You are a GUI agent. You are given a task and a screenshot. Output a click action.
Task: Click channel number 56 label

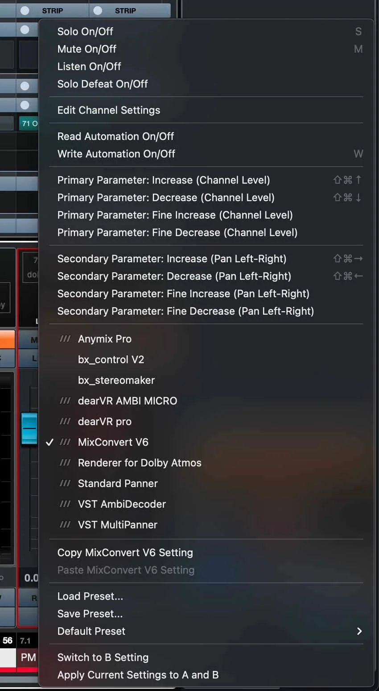(8, 641)
